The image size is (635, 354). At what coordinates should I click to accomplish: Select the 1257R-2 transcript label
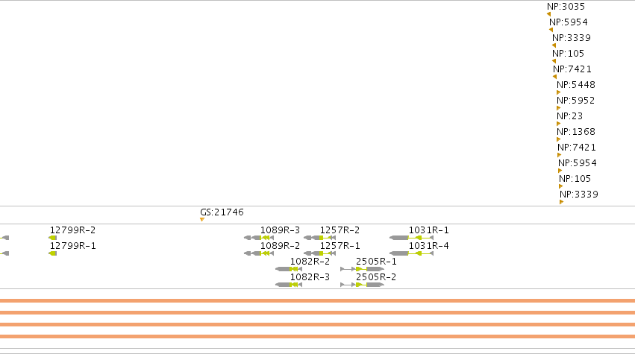point(340,230)
